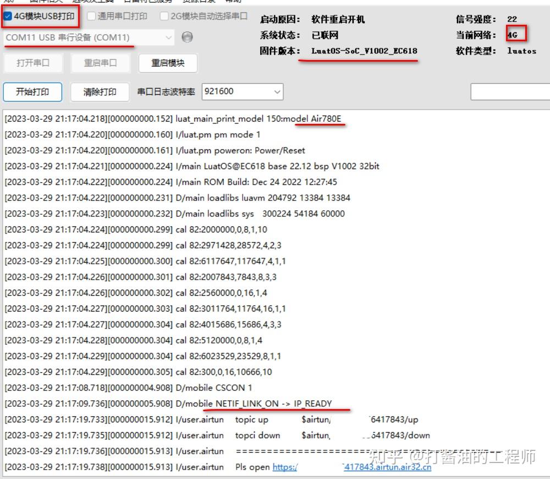Viewport: 550px width, 479px height.
Task: Select log line 'cal 82:2560000,0,16,1,4'
Action: point(136,292)
